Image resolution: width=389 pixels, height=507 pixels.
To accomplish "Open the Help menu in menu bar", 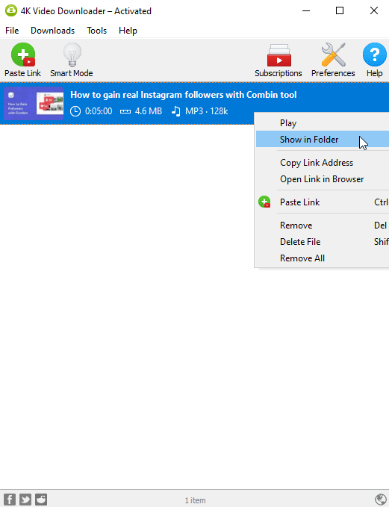I will 128,31.
